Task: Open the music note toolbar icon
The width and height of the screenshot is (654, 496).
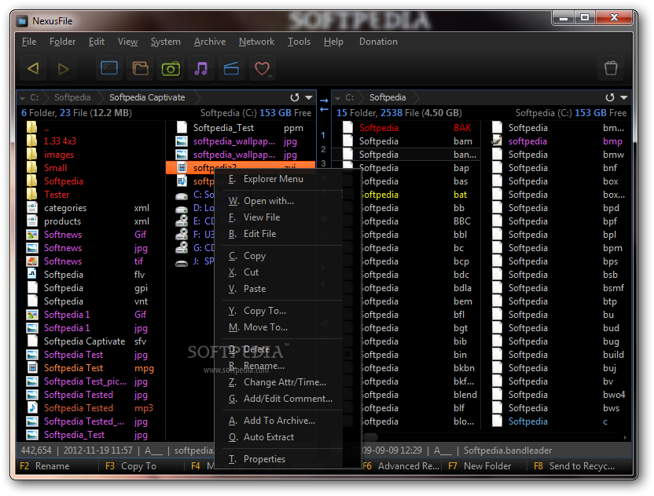Action: [201, 68]
